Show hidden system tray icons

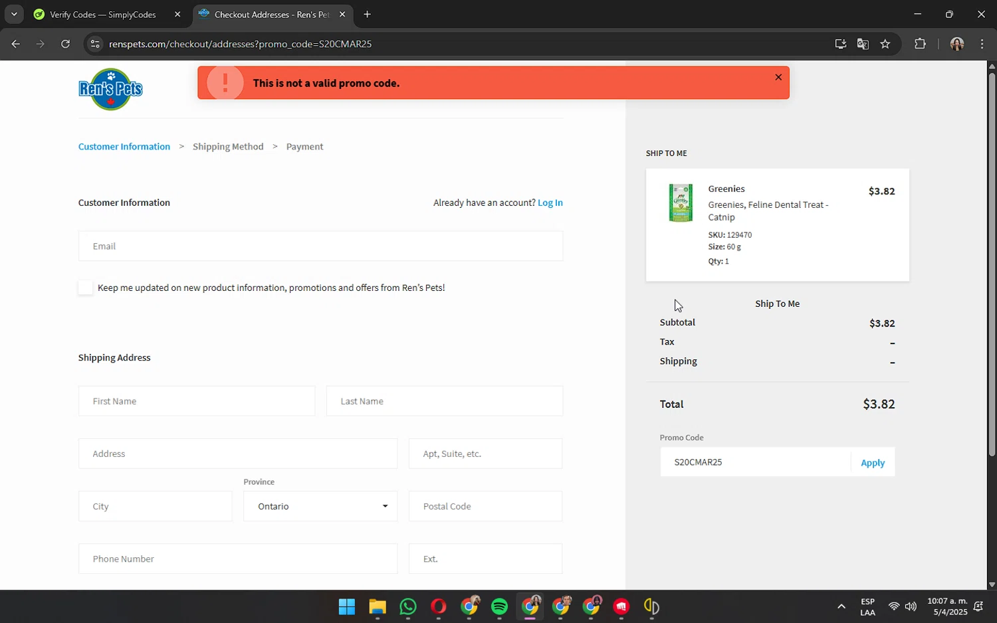point(841,606)
